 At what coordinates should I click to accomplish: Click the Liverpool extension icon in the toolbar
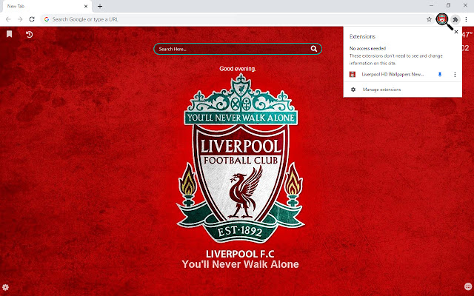tap(442, 19)
